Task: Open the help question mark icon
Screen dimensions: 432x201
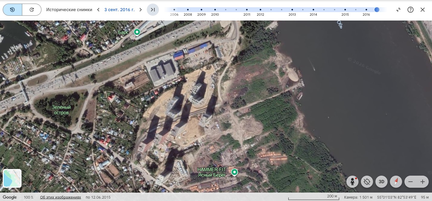Action: pyautogui.click(x=411, y=10)
